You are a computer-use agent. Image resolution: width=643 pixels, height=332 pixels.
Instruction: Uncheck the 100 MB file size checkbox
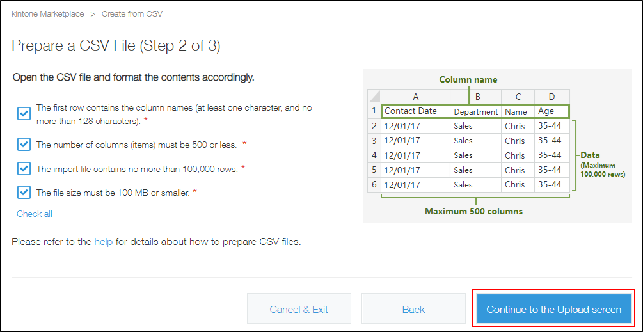tap(24, 193)
